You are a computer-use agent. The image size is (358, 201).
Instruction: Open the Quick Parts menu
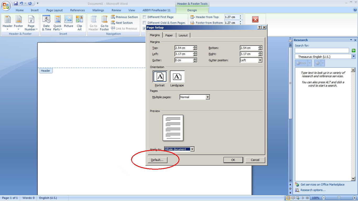coord(57,23)
